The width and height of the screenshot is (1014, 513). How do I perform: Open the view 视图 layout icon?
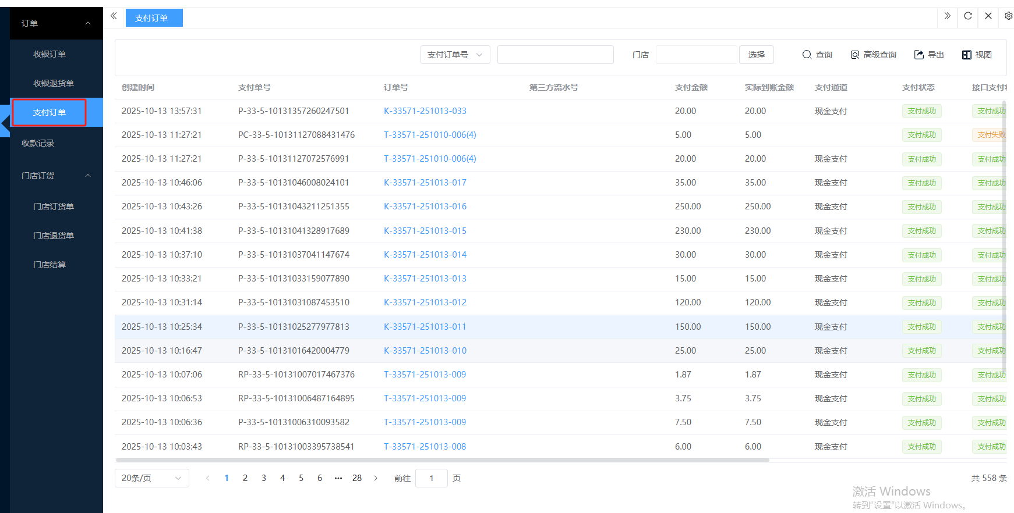pyautogui.click(x=967, y=55)
